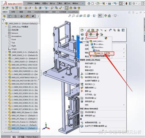
Task: Remove appearance with the red X
Action: coord(109,53)
